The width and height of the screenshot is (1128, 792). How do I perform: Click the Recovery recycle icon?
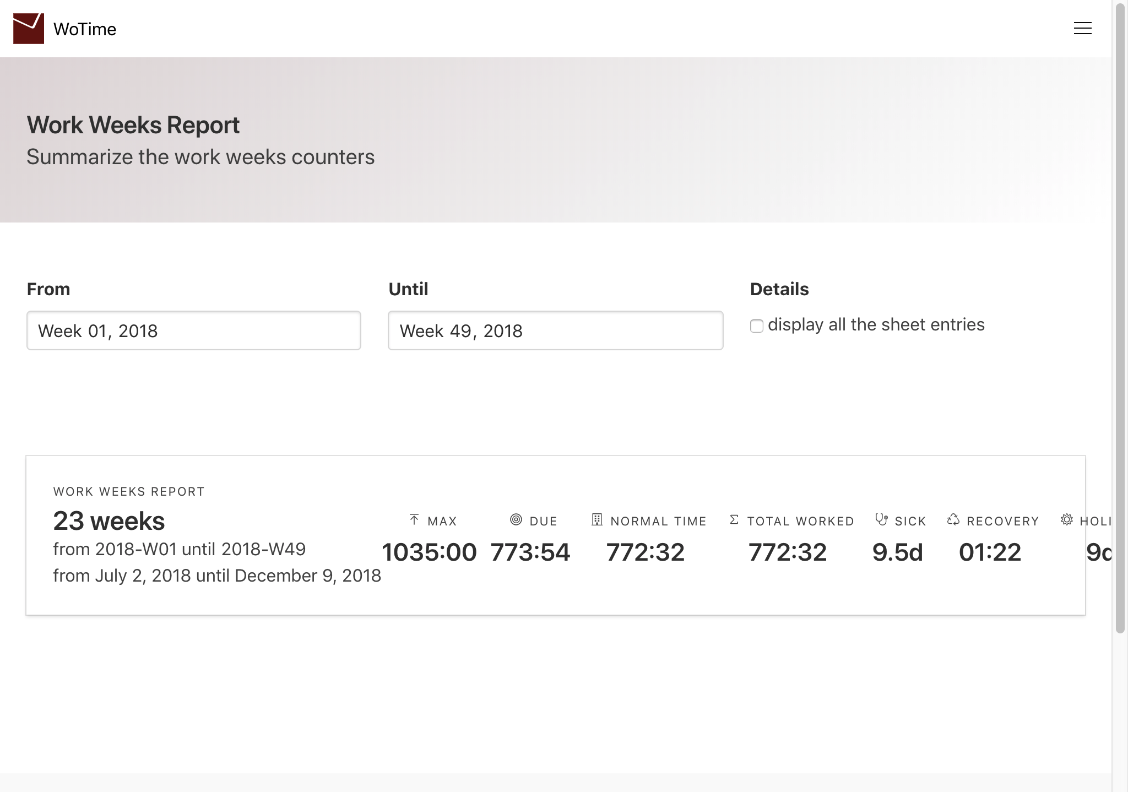pos(953,519)
